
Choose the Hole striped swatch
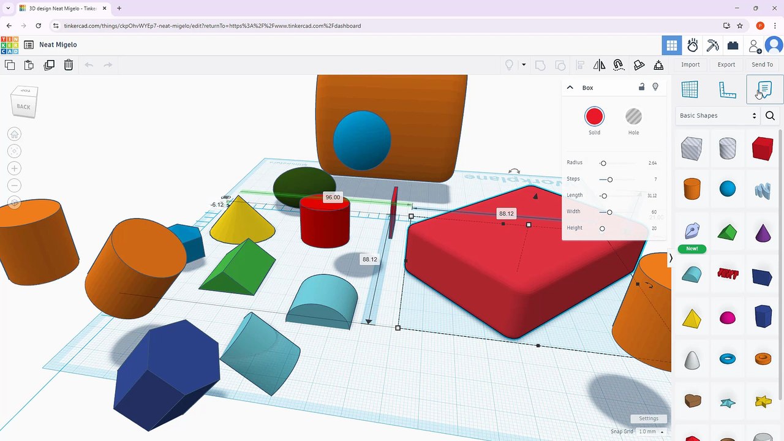[x=633, y=116]
